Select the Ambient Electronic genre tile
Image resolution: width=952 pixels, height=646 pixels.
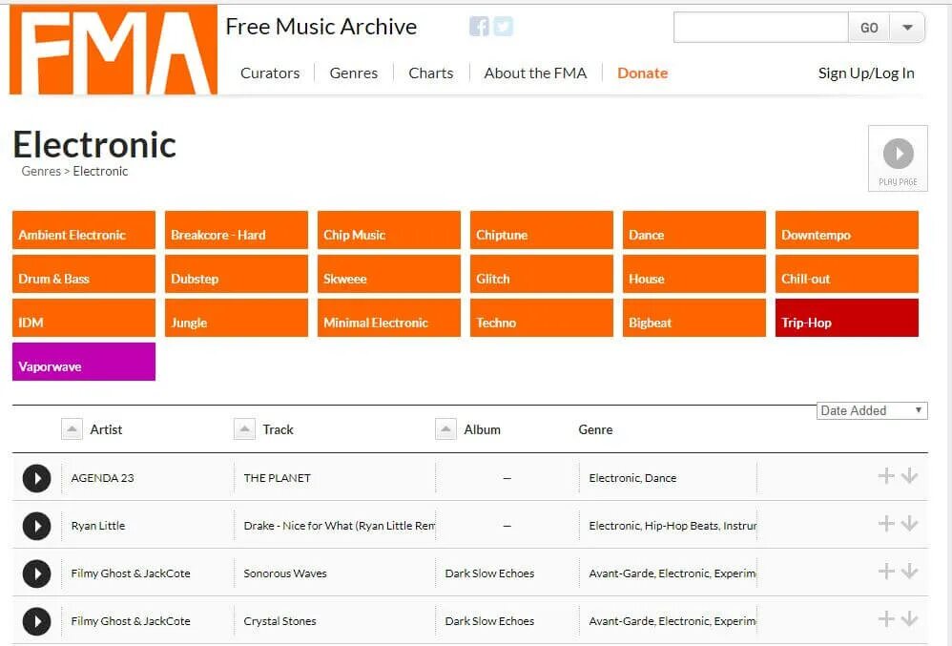coord(84,230)
